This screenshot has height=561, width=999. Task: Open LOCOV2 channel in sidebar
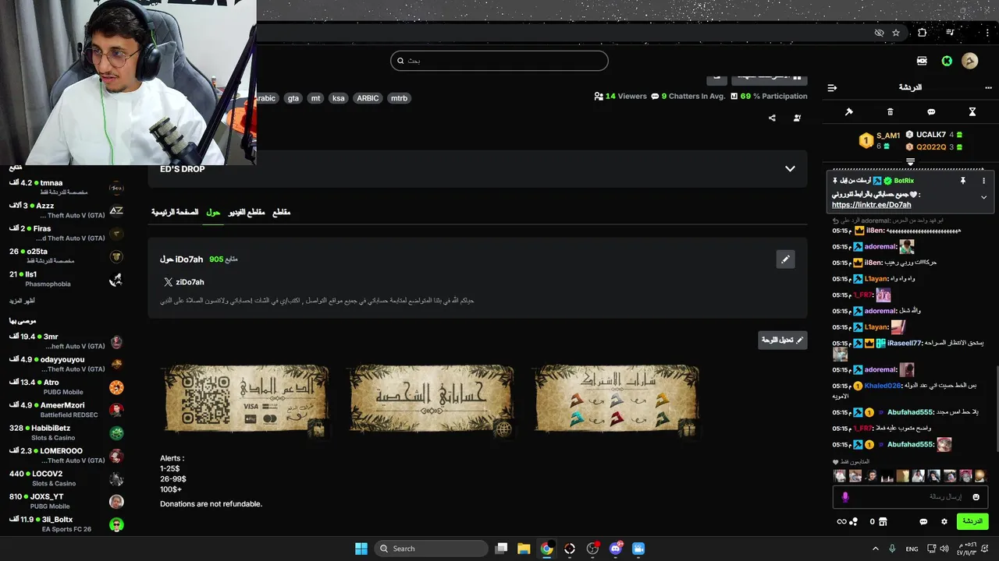click(x=66, y=478)
